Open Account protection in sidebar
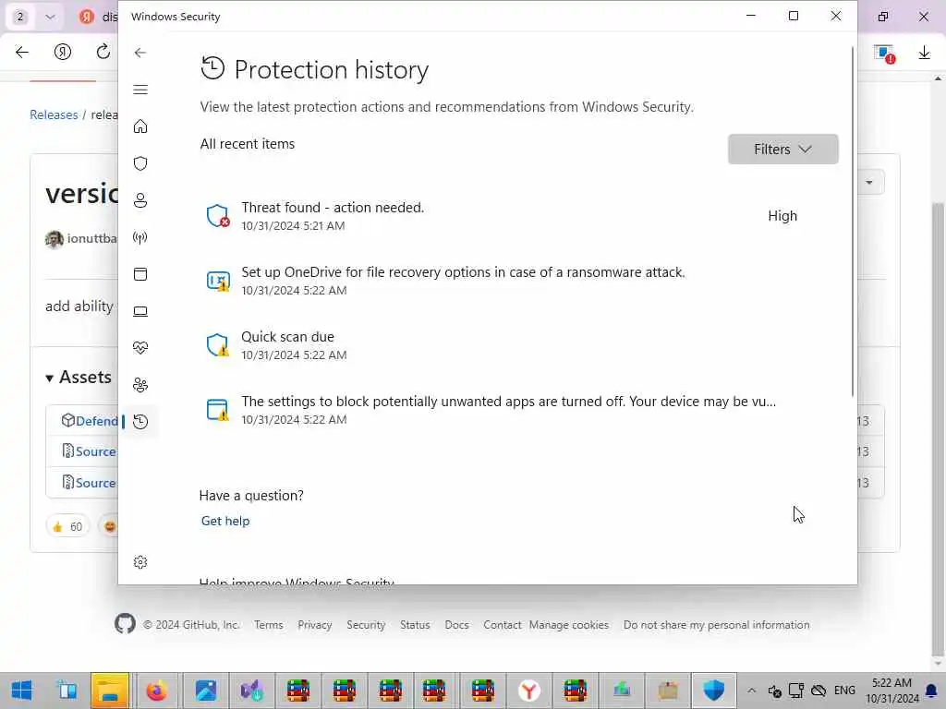Screen dimensions: 946x709 coord(140,200)
